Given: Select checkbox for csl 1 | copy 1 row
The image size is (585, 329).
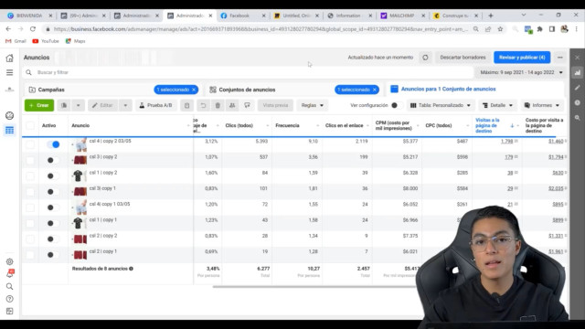Looking at the screenshot, I should 30,223.
